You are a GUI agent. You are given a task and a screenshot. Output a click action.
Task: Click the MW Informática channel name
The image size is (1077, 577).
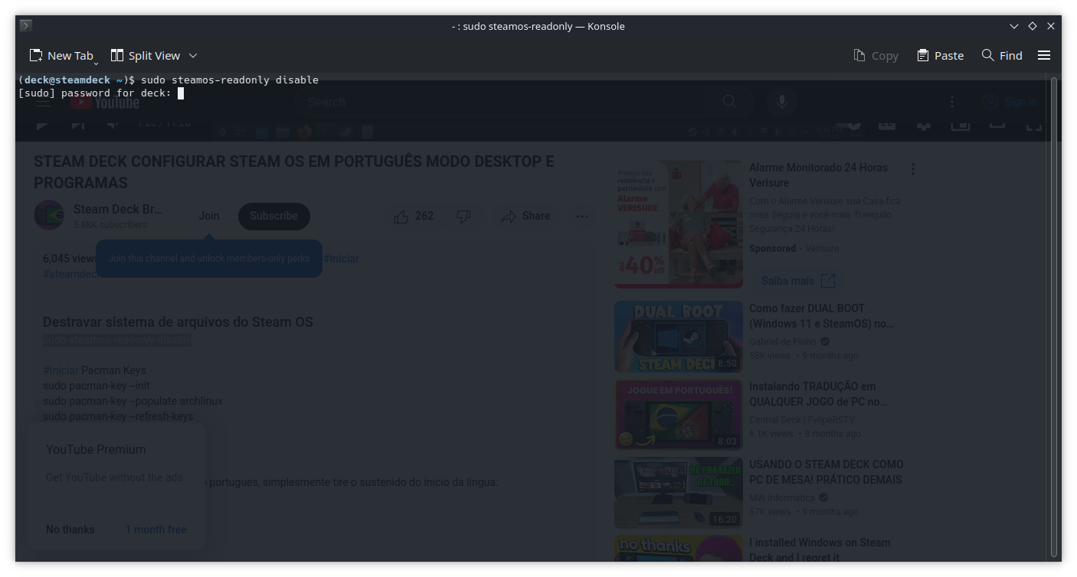click(784, 497)
